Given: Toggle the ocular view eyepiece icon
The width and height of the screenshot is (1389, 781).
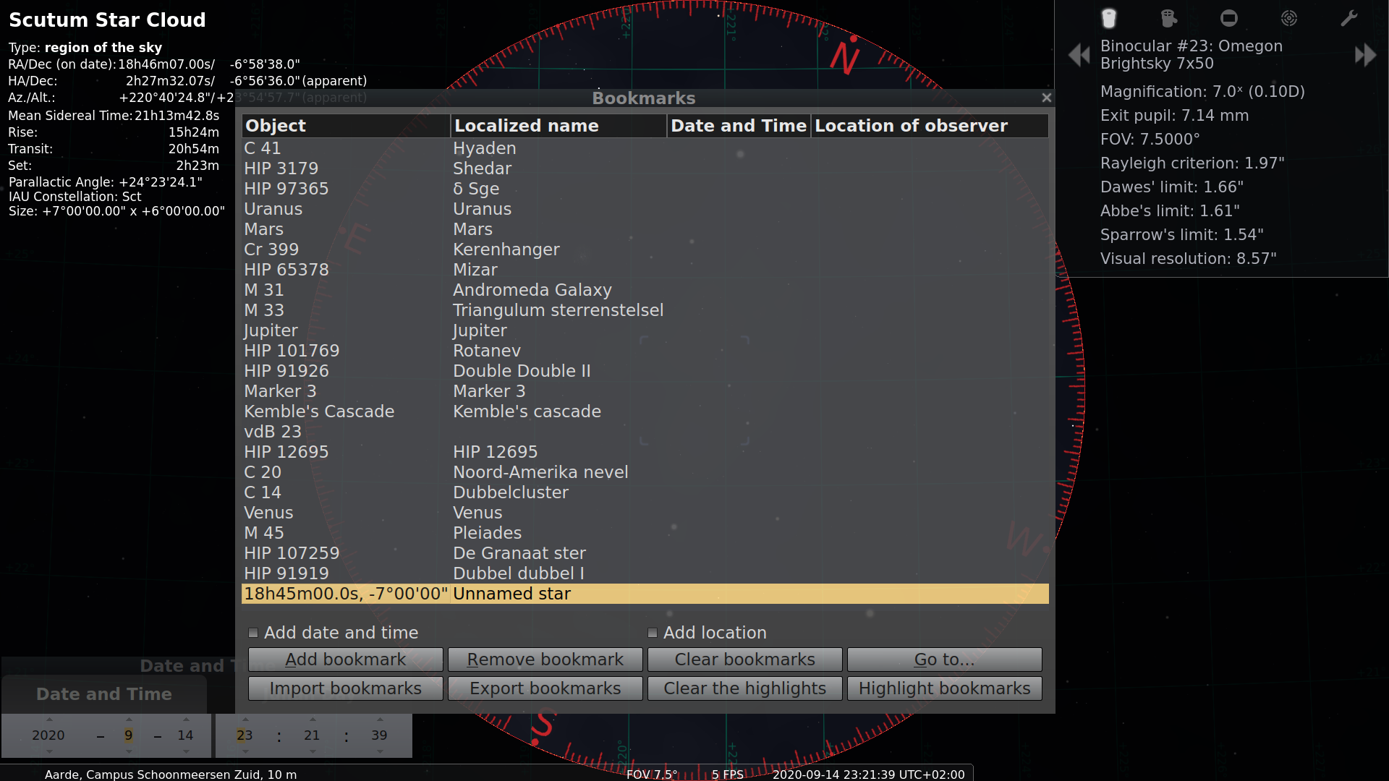Looking at the screenshot, I should pyautogui.click(x=1108, y=18).
